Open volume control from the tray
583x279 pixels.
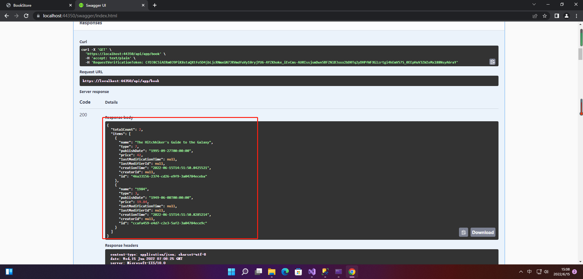pos(546,272)
